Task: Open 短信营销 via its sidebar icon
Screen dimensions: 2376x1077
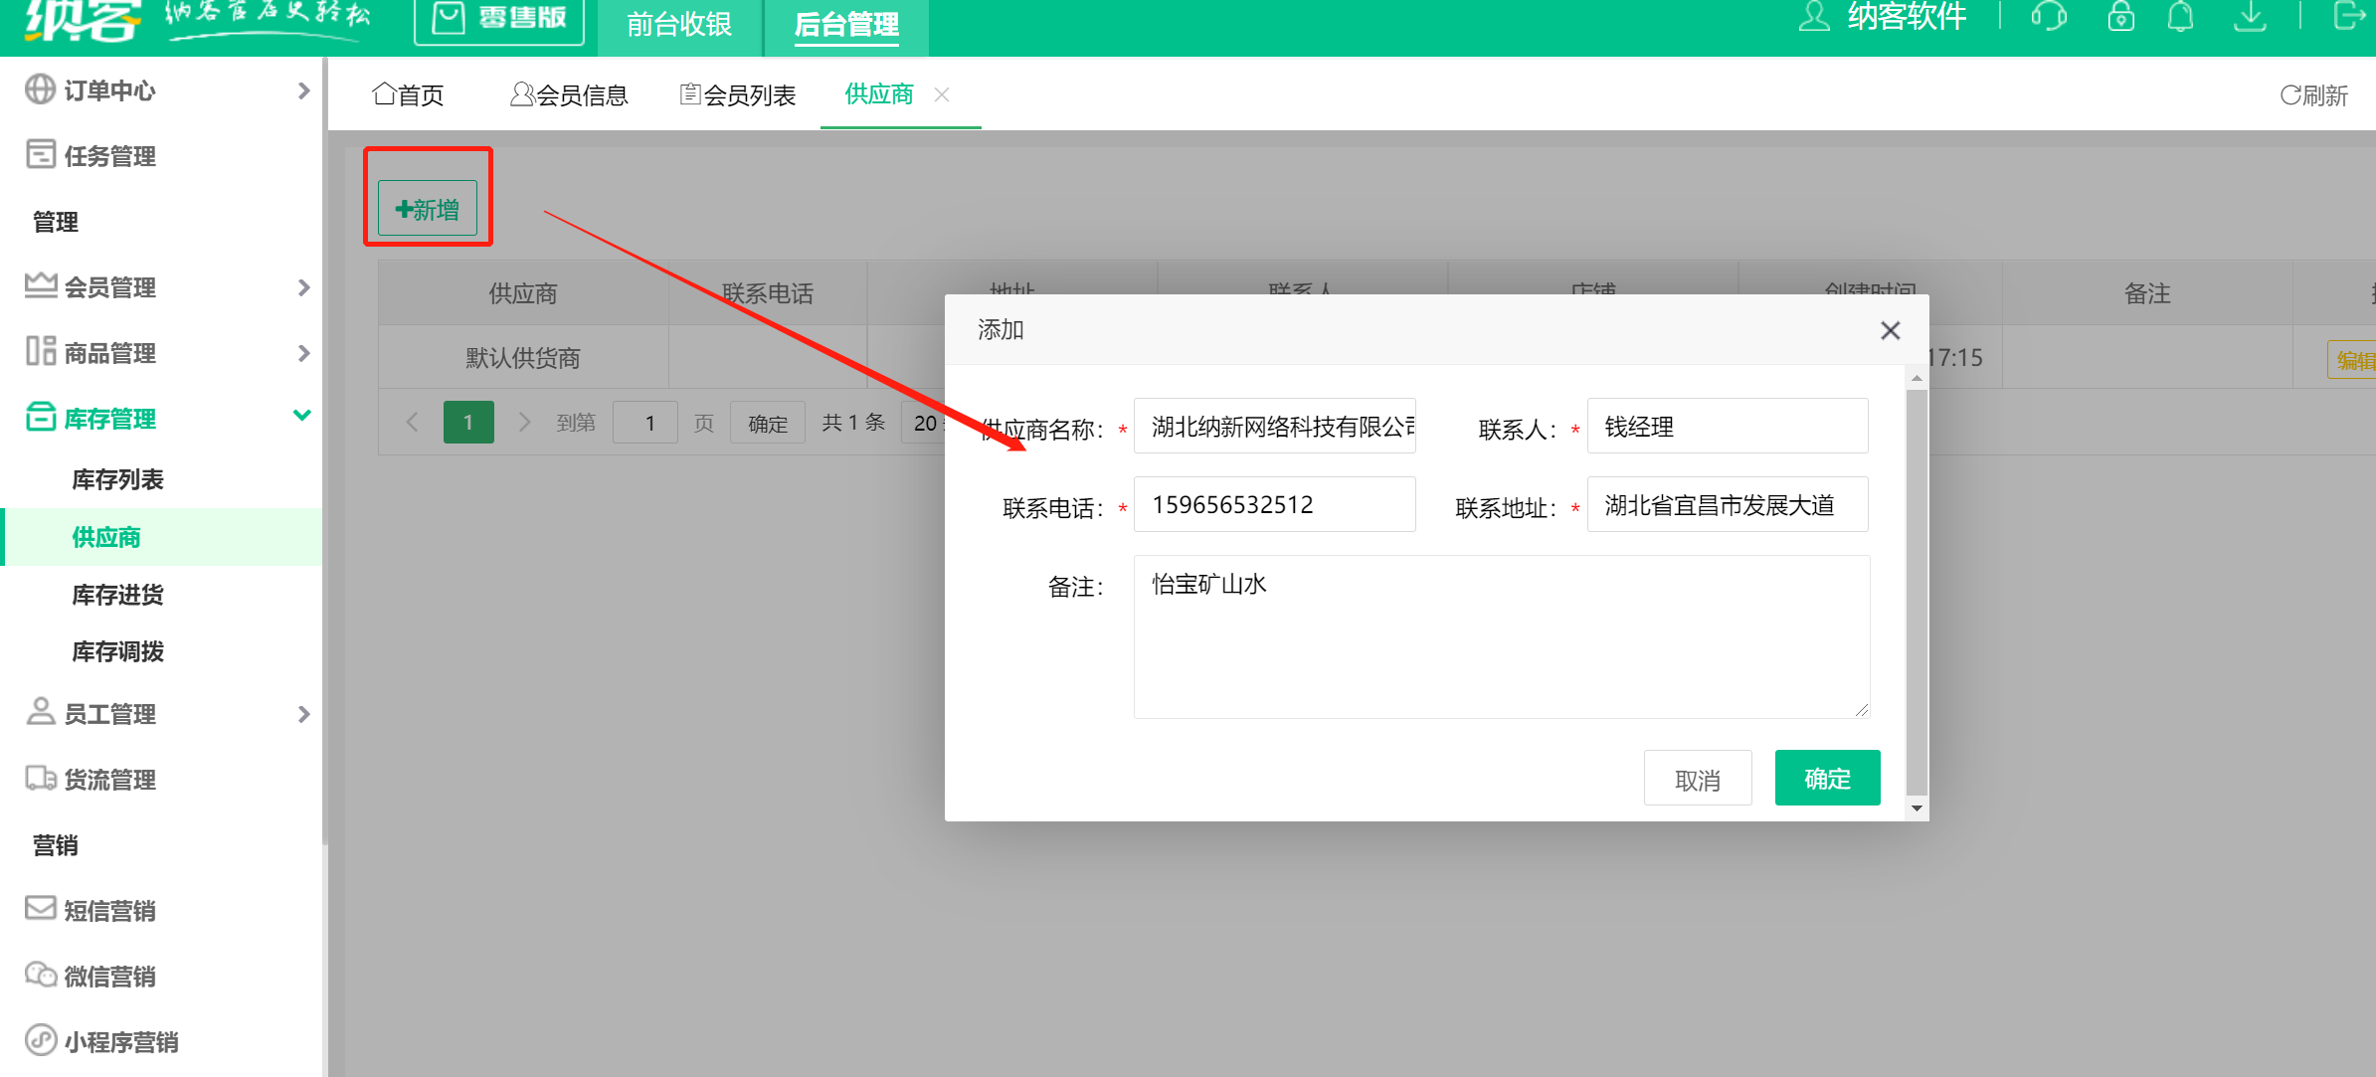Action: [x=40, y=908]
